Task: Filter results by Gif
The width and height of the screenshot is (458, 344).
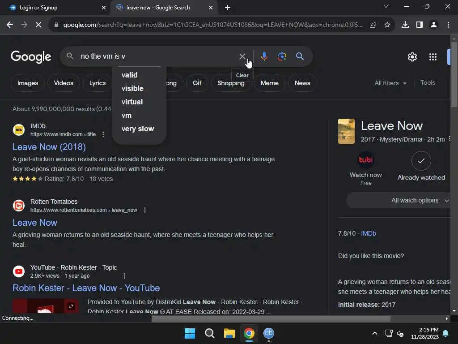Action: (x=197, y=83)
